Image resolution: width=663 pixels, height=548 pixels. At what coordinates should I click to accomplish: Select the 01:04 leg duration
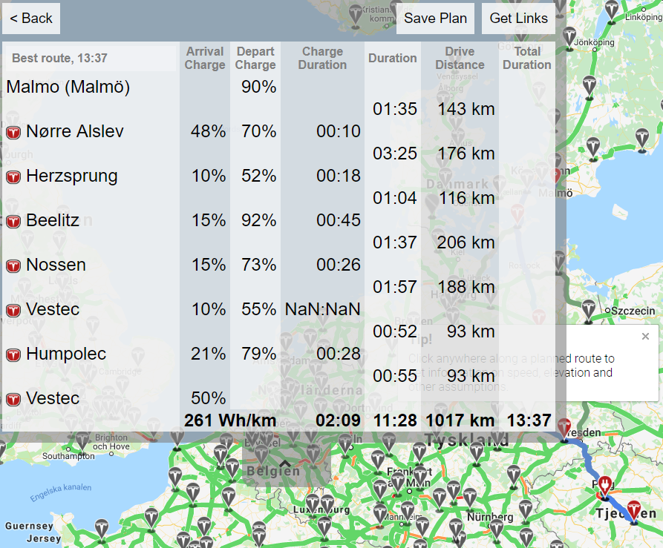[x=395, y=199]
